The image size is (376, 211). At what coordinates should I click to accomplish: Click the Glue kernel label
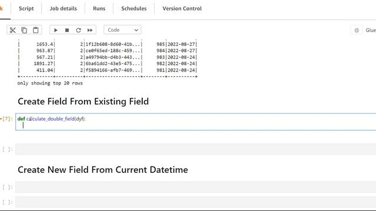pos(371,30)
